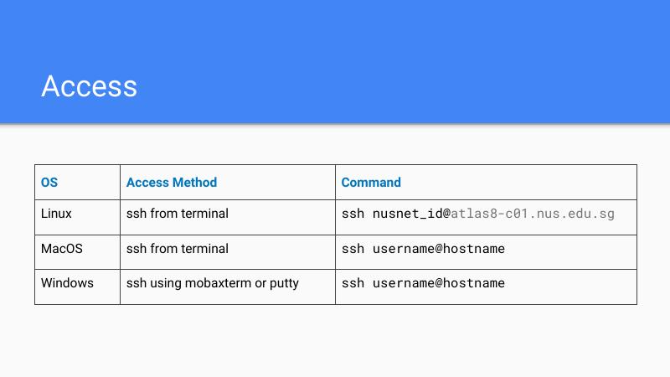Select "ssh from terminal" in MacOS row

[x=178, y=249]
